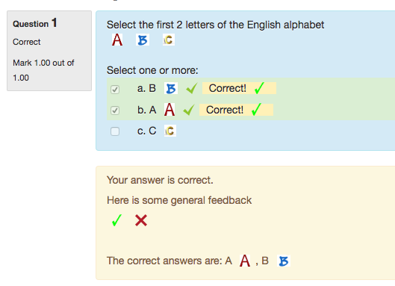Click the blue B image beside option a

(171, 88)
